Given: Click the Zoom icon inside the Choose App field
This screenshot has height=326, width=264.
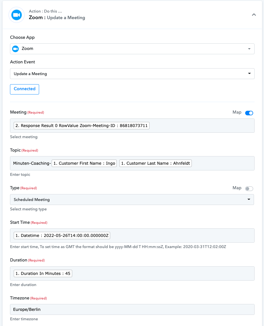Looking at the screenshot, I should coord(16,49).
